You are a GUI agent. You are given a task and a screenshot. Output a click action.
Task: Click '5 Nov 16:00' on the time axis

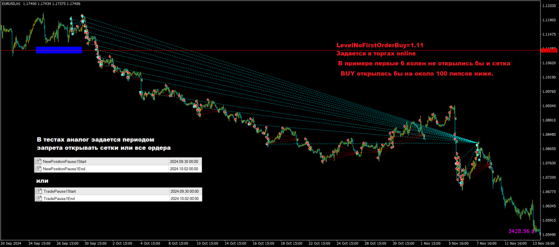point(459,244)
